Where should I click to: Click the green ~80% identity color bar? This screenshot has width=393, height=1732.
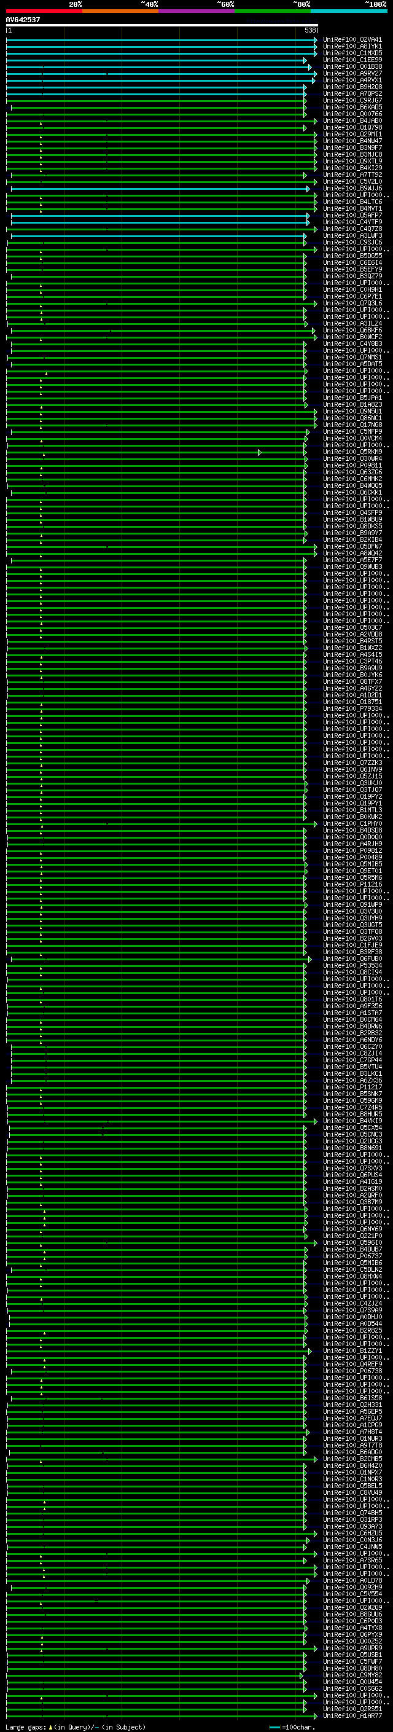click(273, 11)
